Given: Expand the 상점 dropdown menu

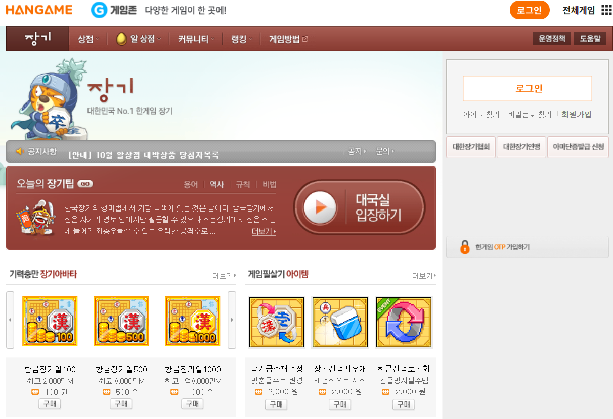Looking at the screenshot, I should (89, 39).
